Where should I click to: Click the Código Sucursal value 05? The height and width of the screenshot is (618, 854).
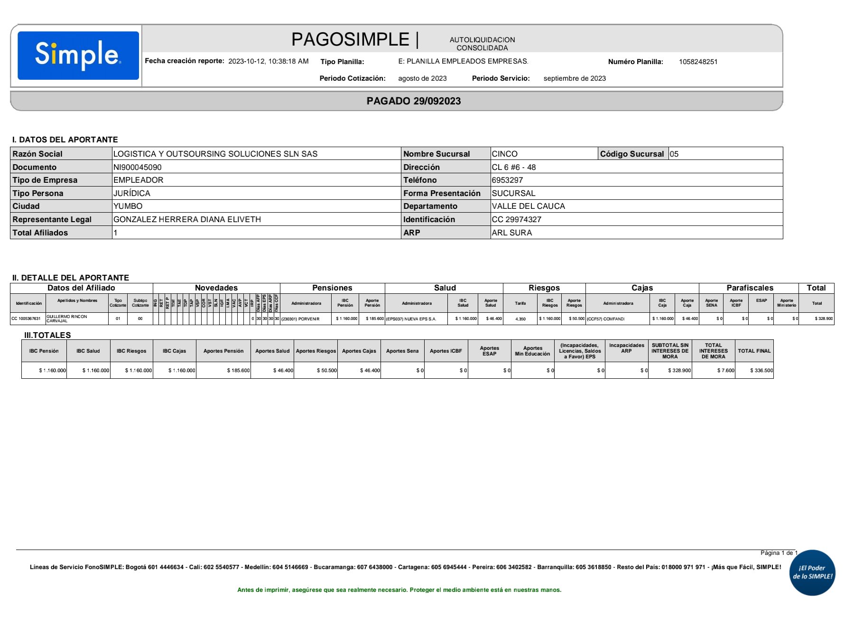tap(674, 154)
